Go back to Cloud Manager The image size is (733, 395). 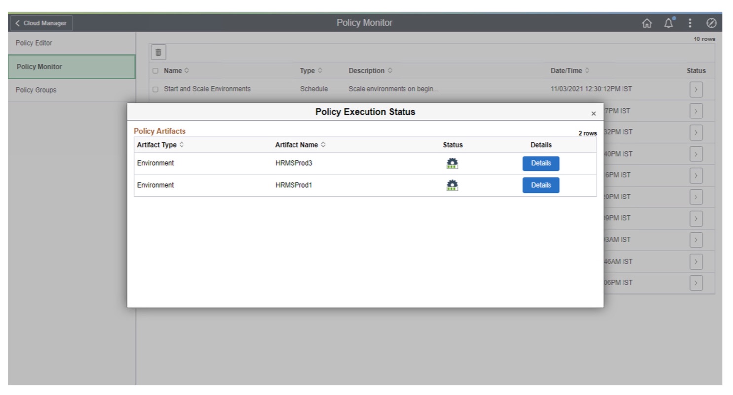[41, 23]
